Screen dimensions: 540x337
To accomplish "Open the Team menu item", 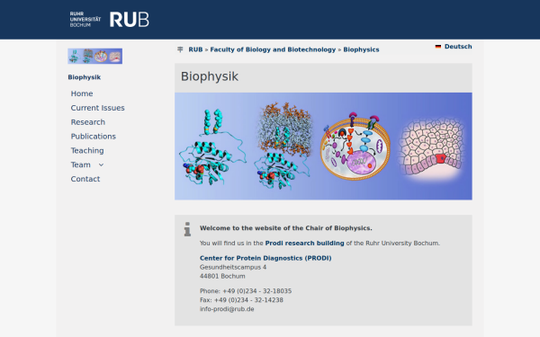I will pos(81,164).
